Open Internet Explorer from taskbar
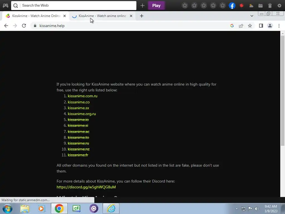The image size is (285, 214). point(111,208)
